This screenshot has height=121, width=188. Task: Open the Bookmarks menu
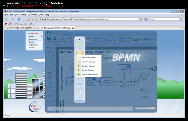click(x=33, y=14)
